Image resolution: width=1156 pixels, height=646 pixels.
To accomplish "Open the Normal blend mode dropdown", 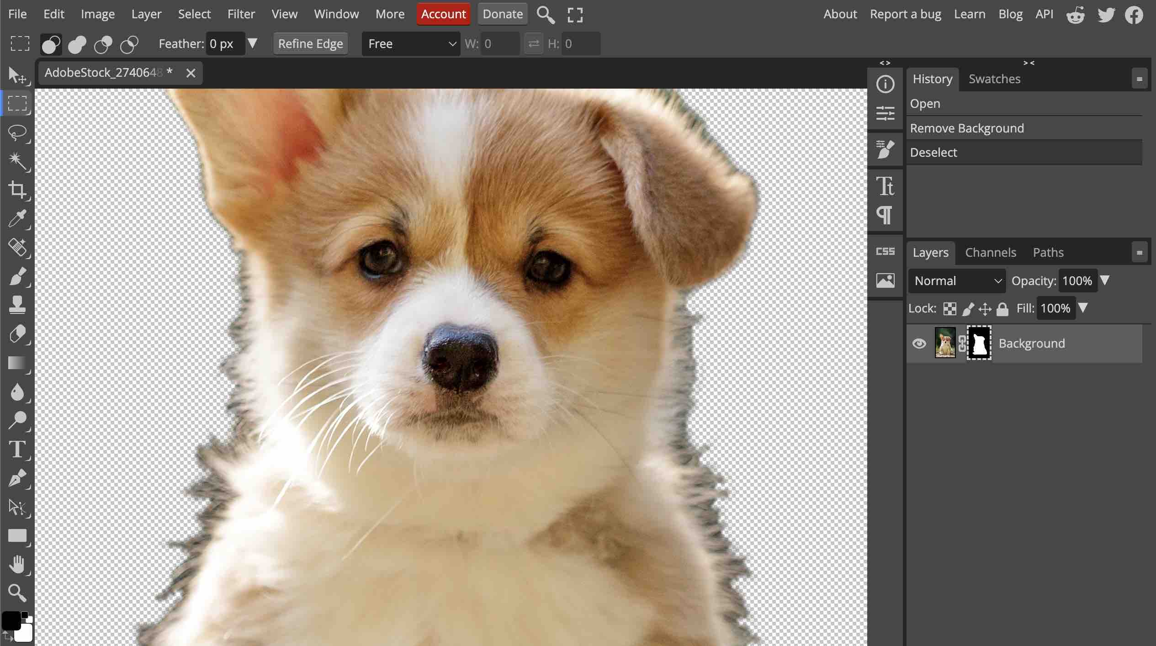I will [x=957, y=281].
